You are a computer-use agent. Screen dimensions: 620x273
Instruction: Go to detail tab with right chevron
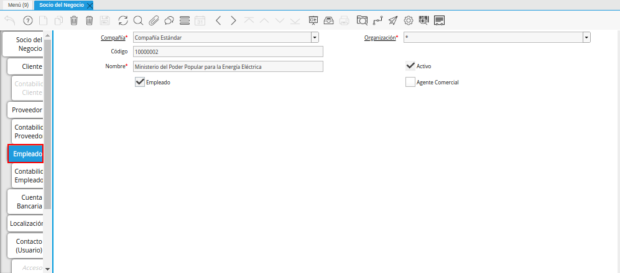233,20
